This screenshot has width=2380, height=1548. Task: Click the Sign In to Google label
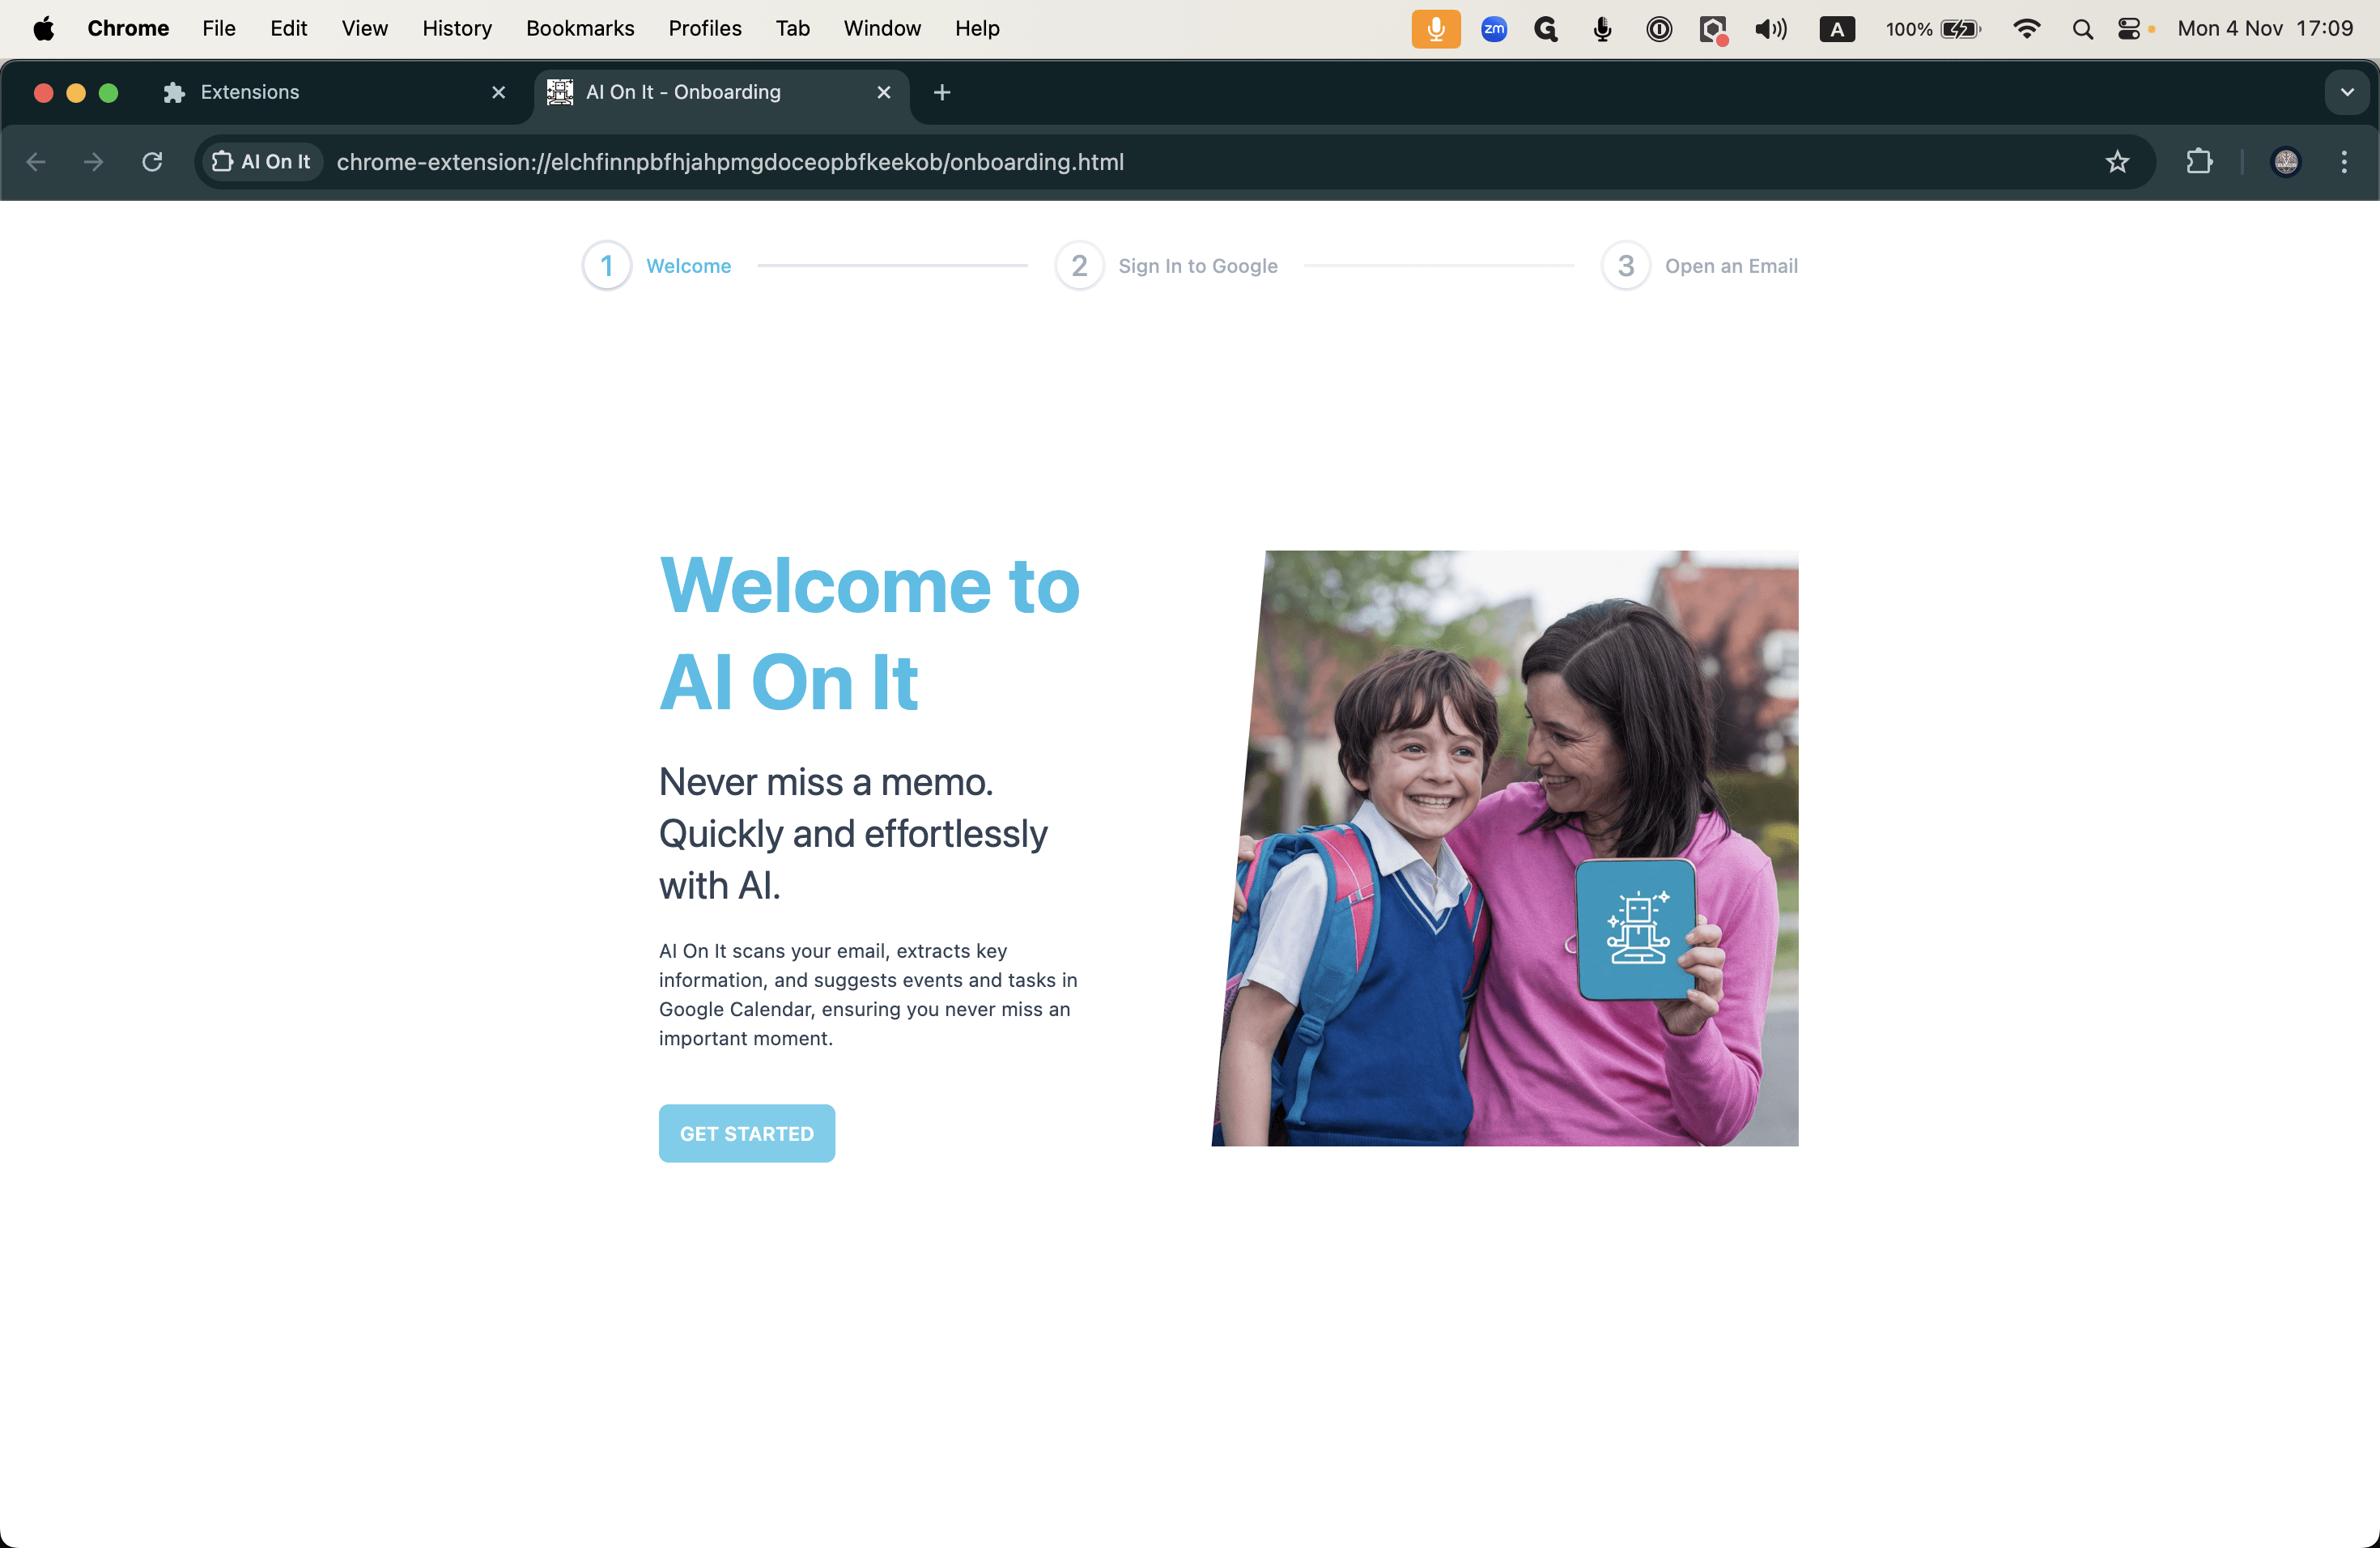pos(1198,266)
